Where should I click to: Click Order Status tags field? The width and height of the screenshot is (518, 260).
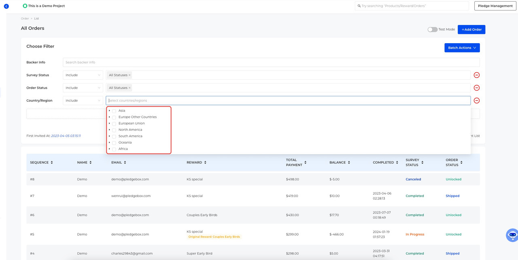tap(288, 88)
